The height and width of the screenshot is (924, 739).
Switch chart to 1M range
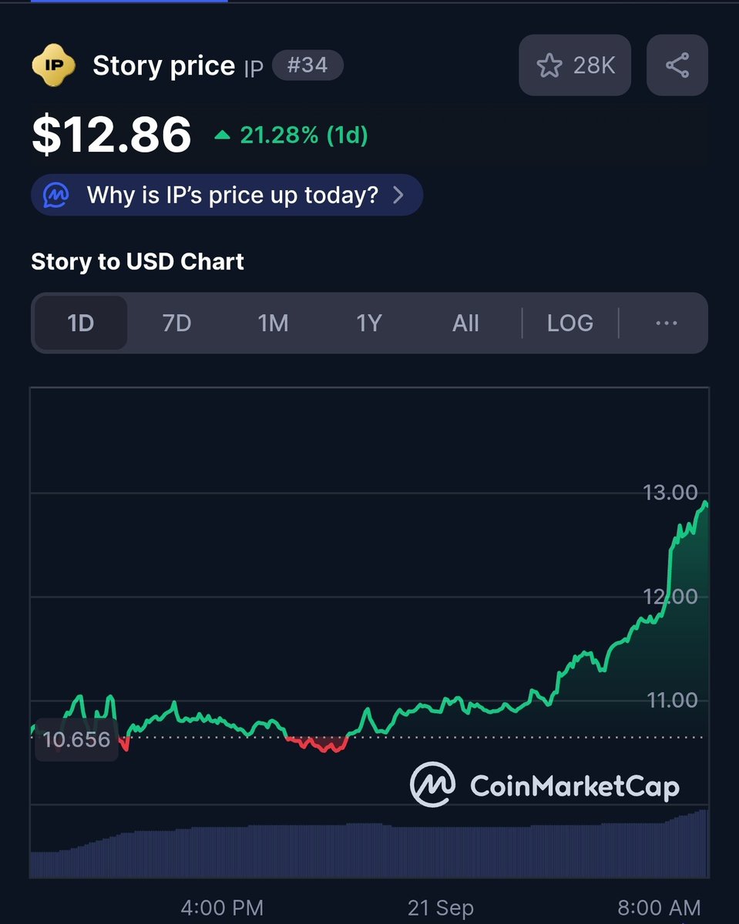[x=273, y=323]
